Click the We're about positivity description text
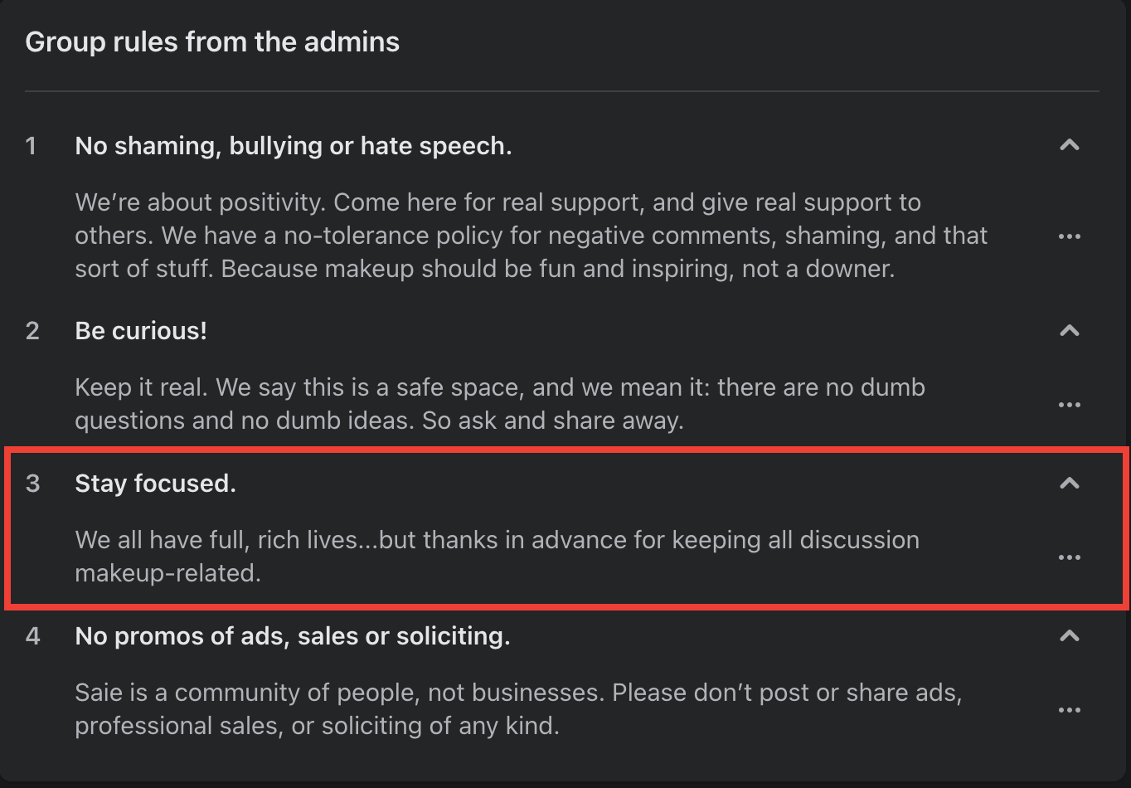 pyautogui.click(x=532, y=236)
